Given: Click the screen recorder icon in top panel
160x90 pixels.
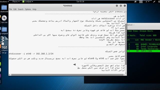Looking at the screenshot, I should coord(135,1).
